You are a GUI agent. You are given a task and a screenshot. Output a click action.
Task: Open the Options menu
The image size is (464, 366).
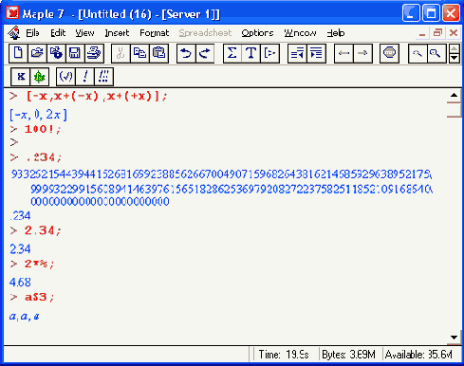pyautogui.click(x=257, y=33)
